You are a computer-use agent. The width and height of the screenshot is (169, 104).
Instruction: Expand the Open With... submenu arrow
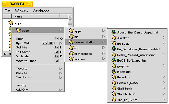pos(61,43)
